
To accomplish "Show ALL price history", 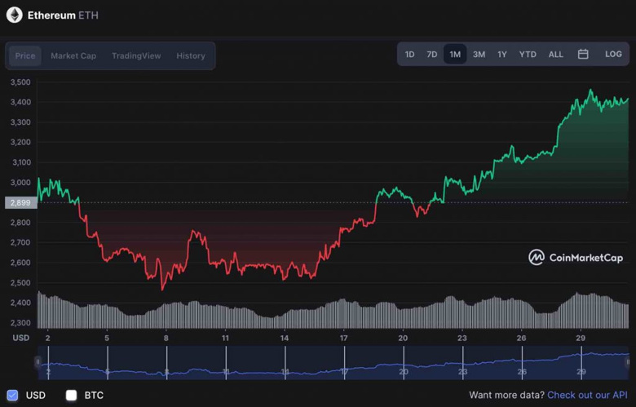I will (555, 55).
